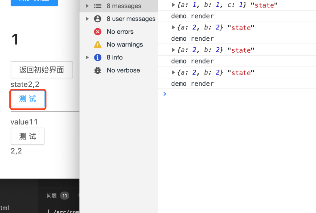This screenshot has width=316, height=213.
Task: Select the 8 messages list icon
Action: click(x=97, y=6)
